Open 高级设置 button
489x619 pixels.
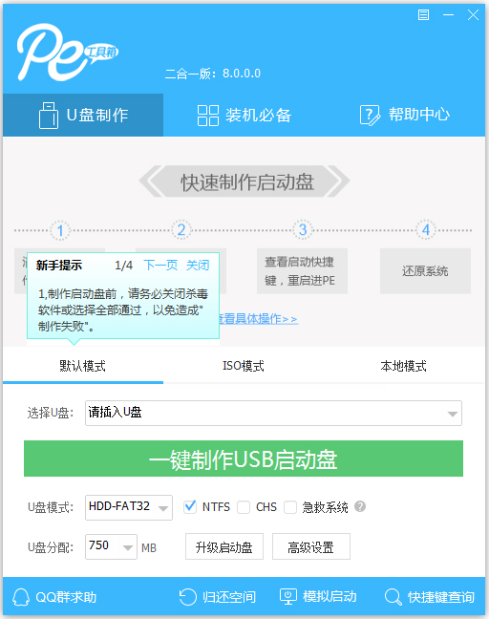point(311,547)
